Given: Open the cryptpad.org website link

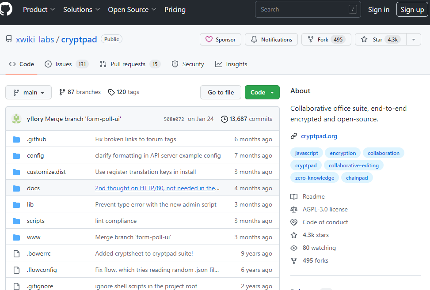Looking at the screenshot, I should [x=319, y=136].
